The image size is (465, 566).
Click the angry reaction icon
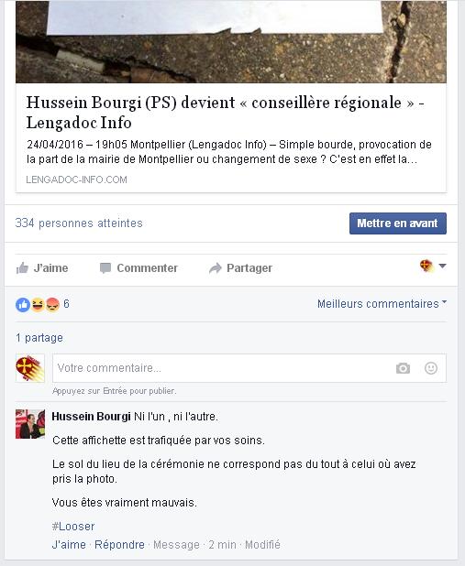(53, 305)
